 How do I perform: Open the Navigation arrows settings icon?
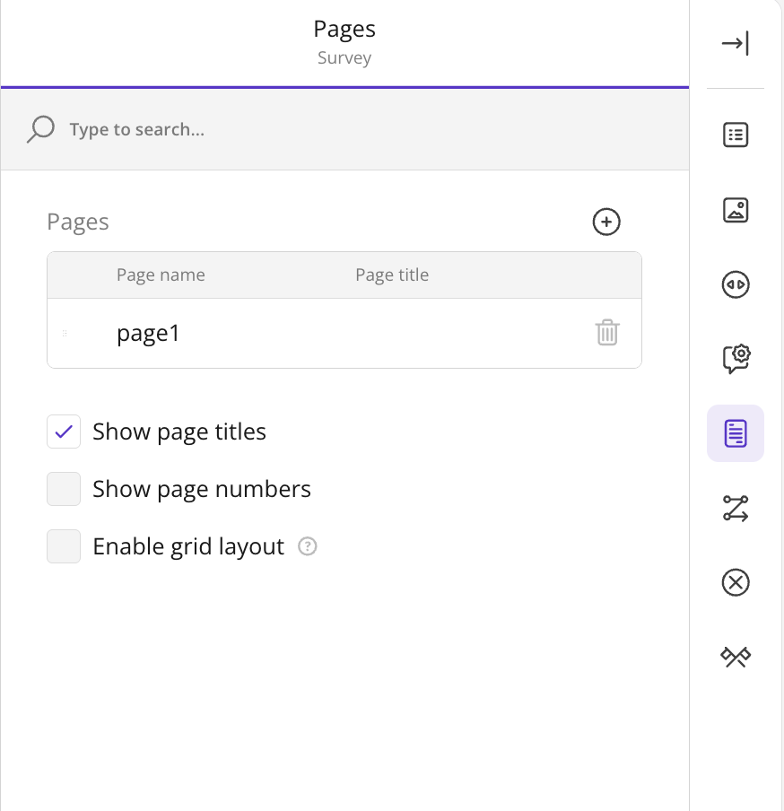coord(735,284)
